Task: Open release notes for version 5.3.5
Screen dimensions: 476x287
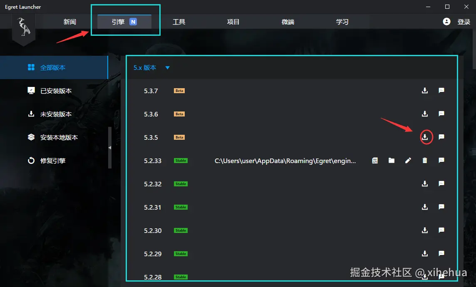Action: (x=441, y=137)
